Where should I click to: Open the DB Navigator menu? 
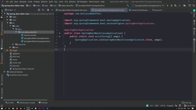tap(82, 2)
